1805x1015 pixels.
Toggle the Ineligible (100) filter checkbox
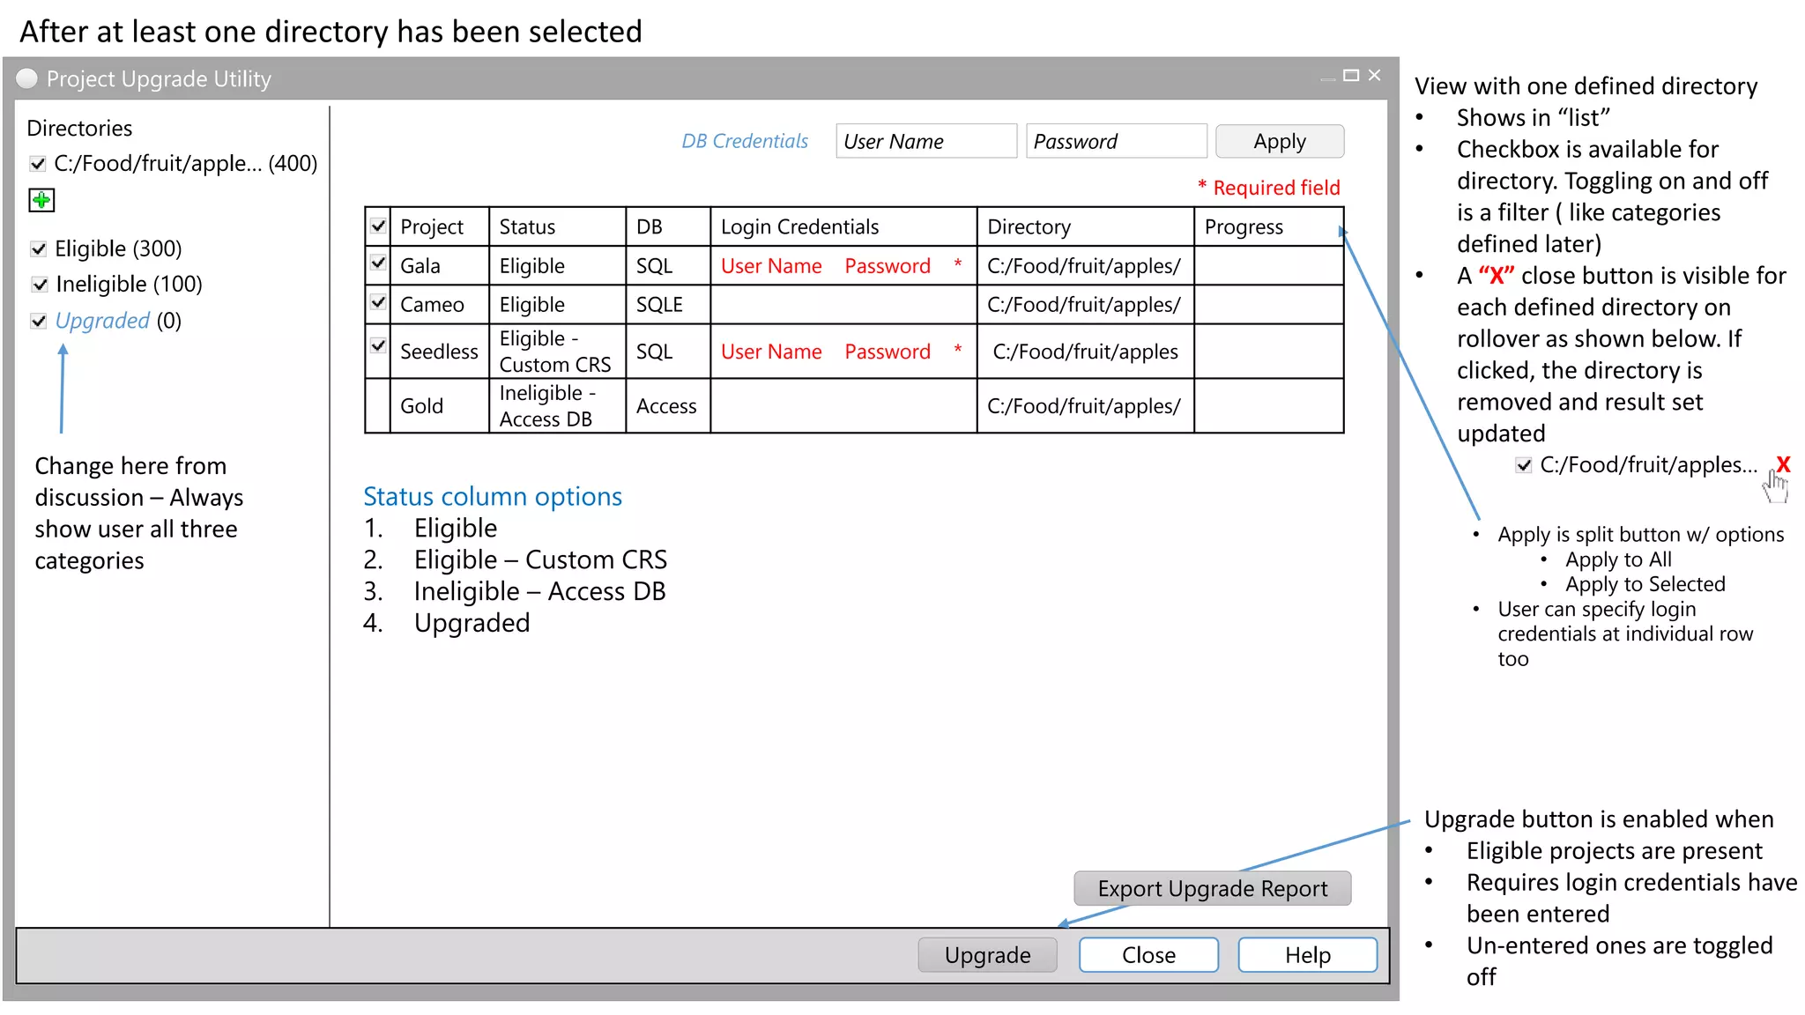39,285
